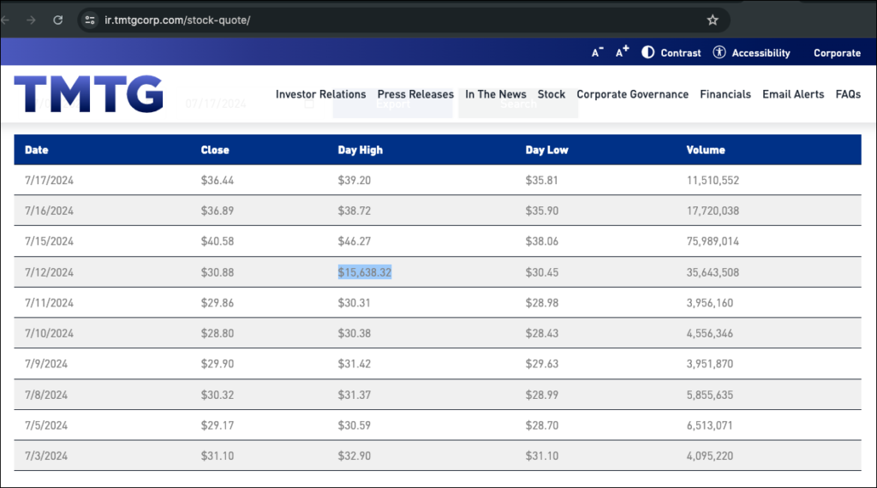This screenshot has width=877, height=488.
Task: Open the Corporate link
Action: coord(837,52)
